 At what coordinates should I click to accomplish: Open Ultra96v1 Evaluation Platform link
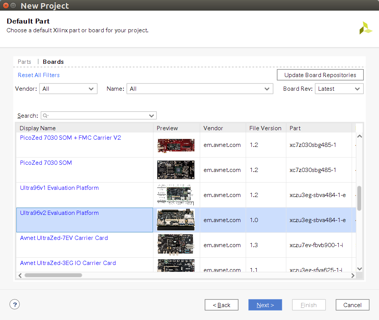60,188
